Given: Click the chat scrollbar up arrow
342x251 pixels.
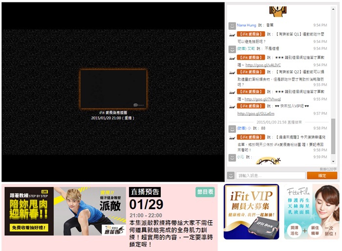Looking at the screenshot, I should [x=333, y=9].
